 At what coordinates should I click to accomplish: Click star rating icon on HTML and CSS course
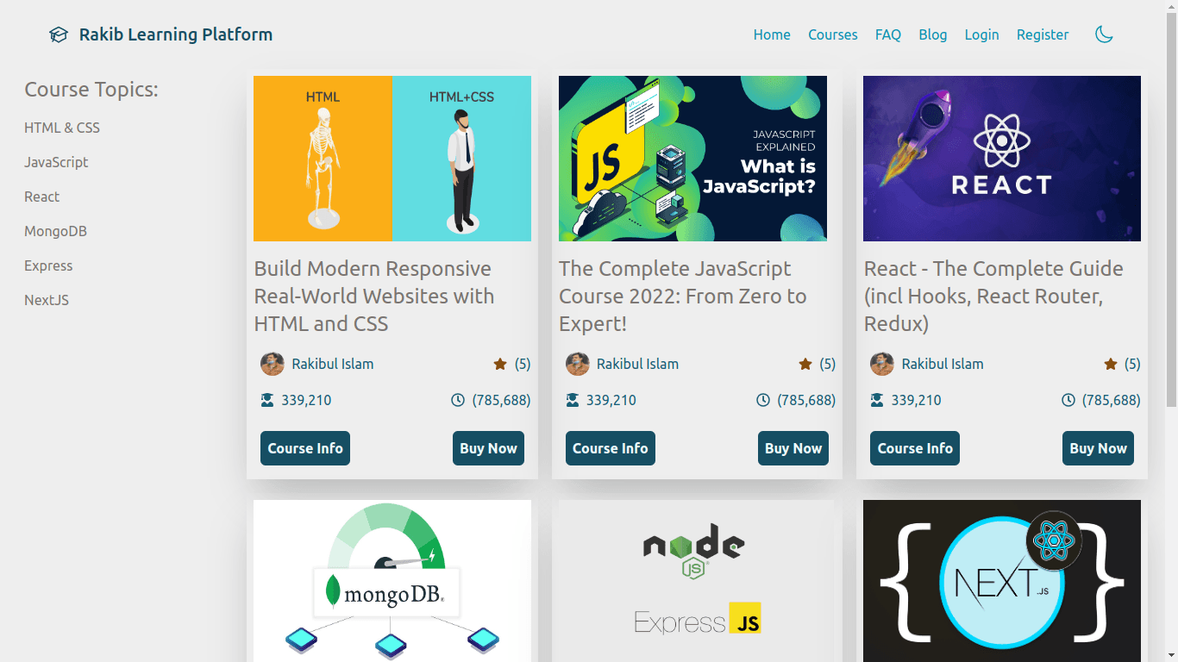(500, 364)
